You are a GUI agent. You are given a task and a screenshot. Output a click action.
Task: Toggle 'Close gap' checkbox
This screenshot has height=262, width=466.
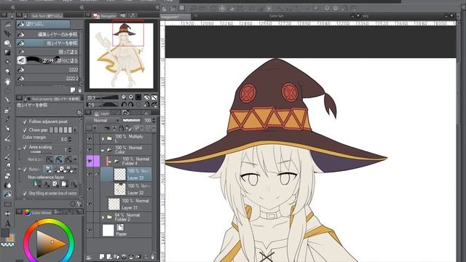pos(25,130)
